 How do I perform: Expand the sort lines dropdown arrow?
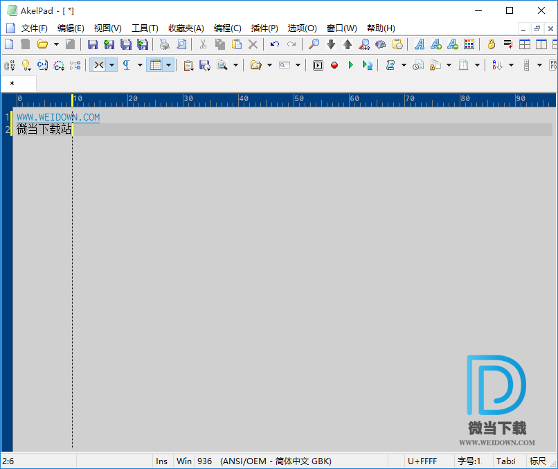click(511, 65)
